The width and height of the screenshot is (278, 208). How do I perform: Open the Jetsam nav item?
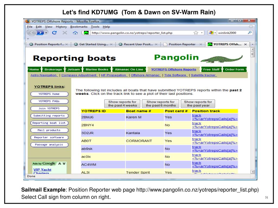tap(74, 70)
